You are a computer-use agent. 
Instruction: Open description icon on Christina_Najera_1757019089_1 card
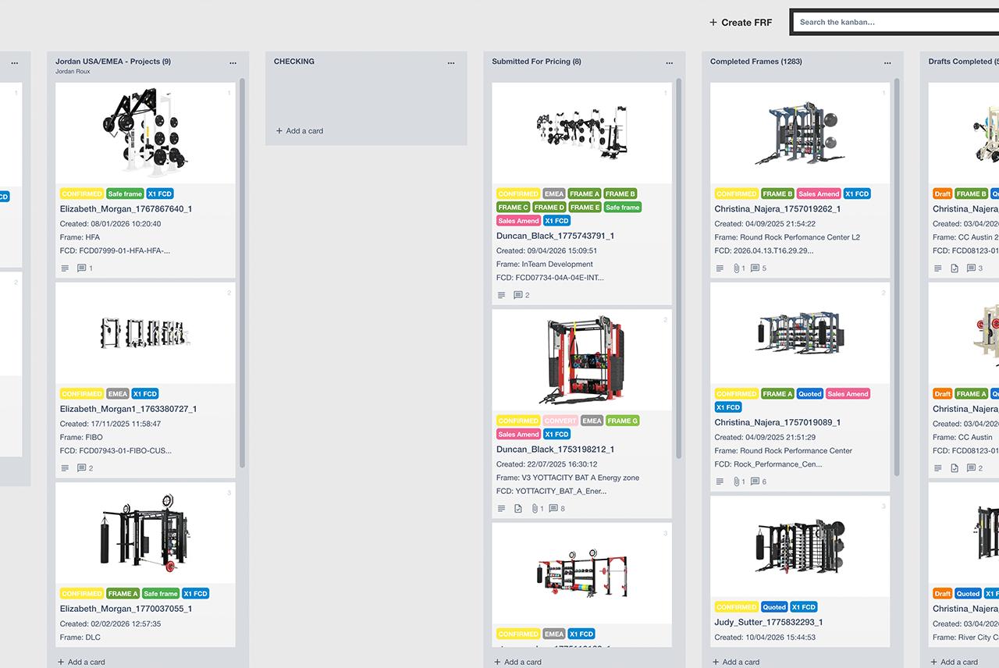[720, 481]
